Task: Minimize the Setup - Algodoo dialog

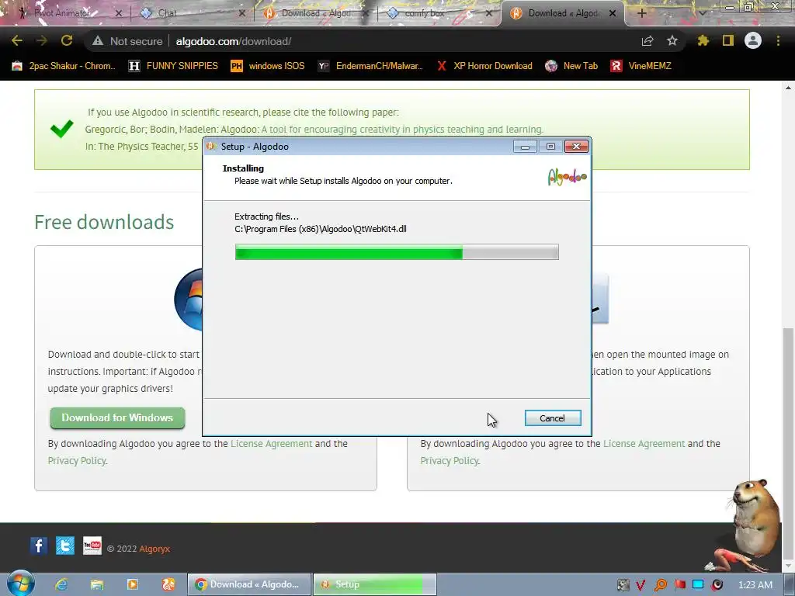Action: tap(526, 147)
